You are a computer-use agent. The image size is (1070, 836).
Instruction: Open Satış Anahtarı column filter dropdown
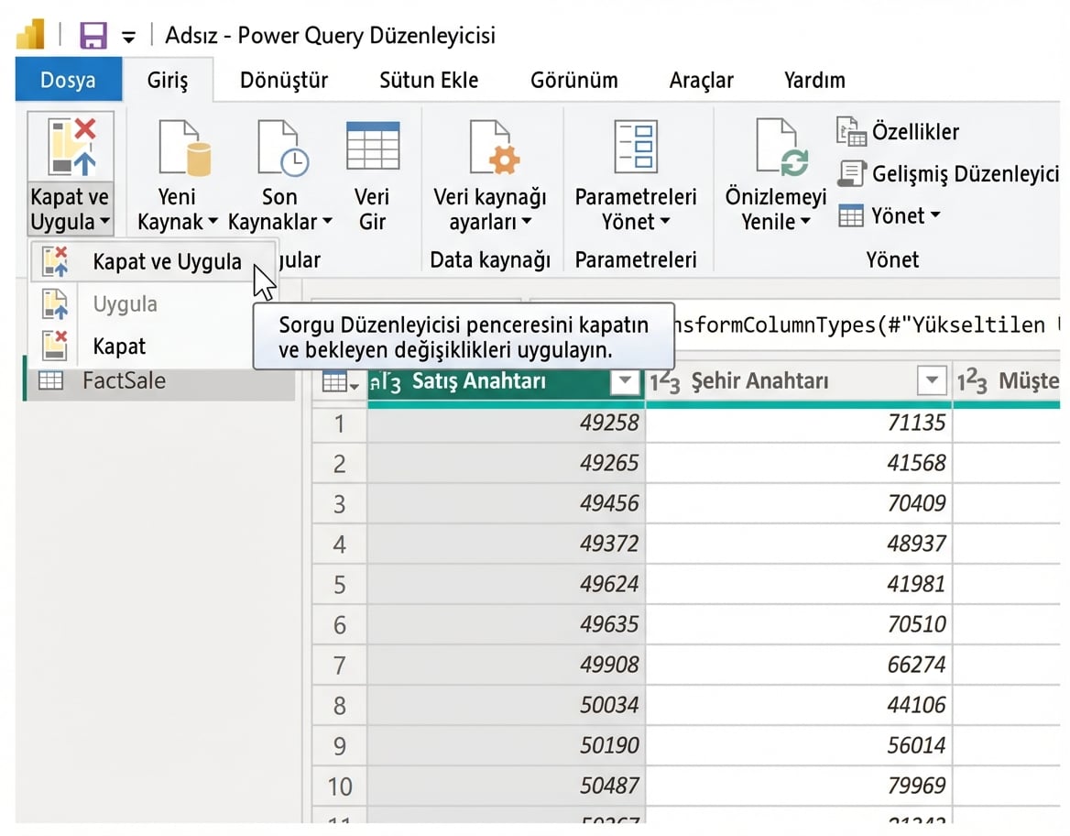pyautogui.click(x=625, y=381)
